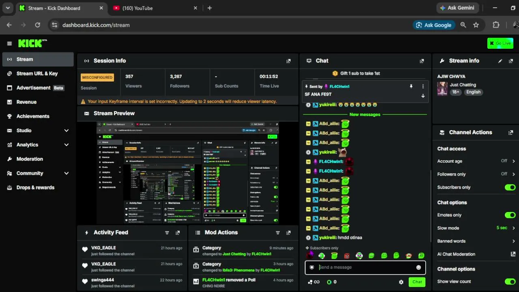Click the Stream Preview thumbnail
Image resolution: width=519 pixels, height=292 pixels.
(x=187, y=173)
